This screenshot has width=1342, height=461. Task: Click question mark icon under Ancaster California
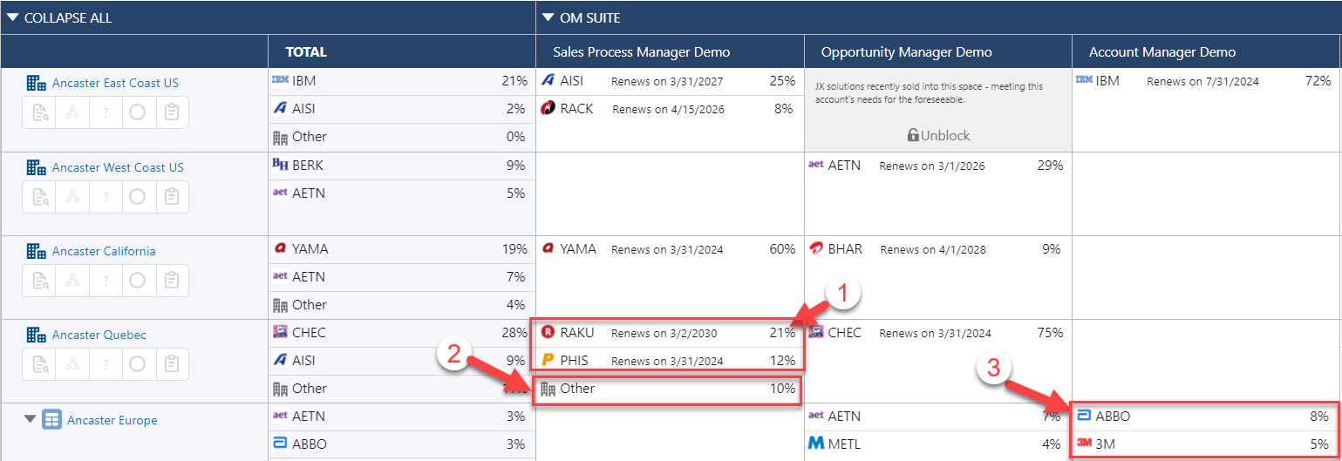click(105, 281)
